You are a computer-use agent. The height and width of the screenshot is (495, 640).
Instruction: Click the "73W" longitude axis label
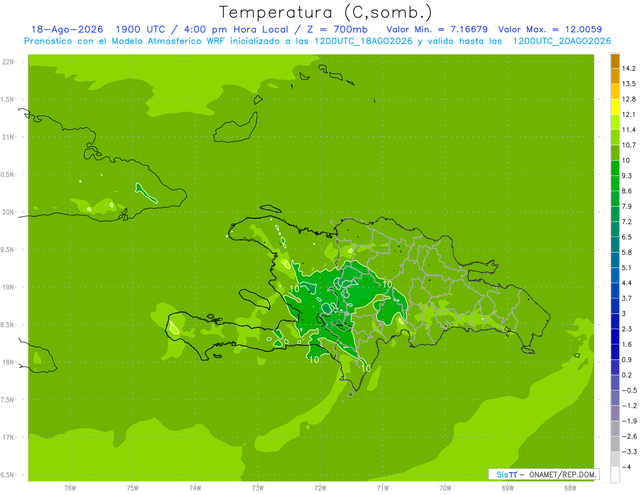coord(258,489)
